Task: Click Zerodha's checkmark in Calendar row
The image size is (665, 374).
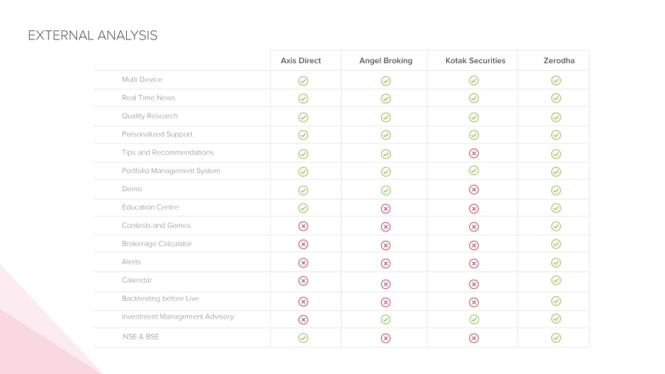Action: point(556,280)
